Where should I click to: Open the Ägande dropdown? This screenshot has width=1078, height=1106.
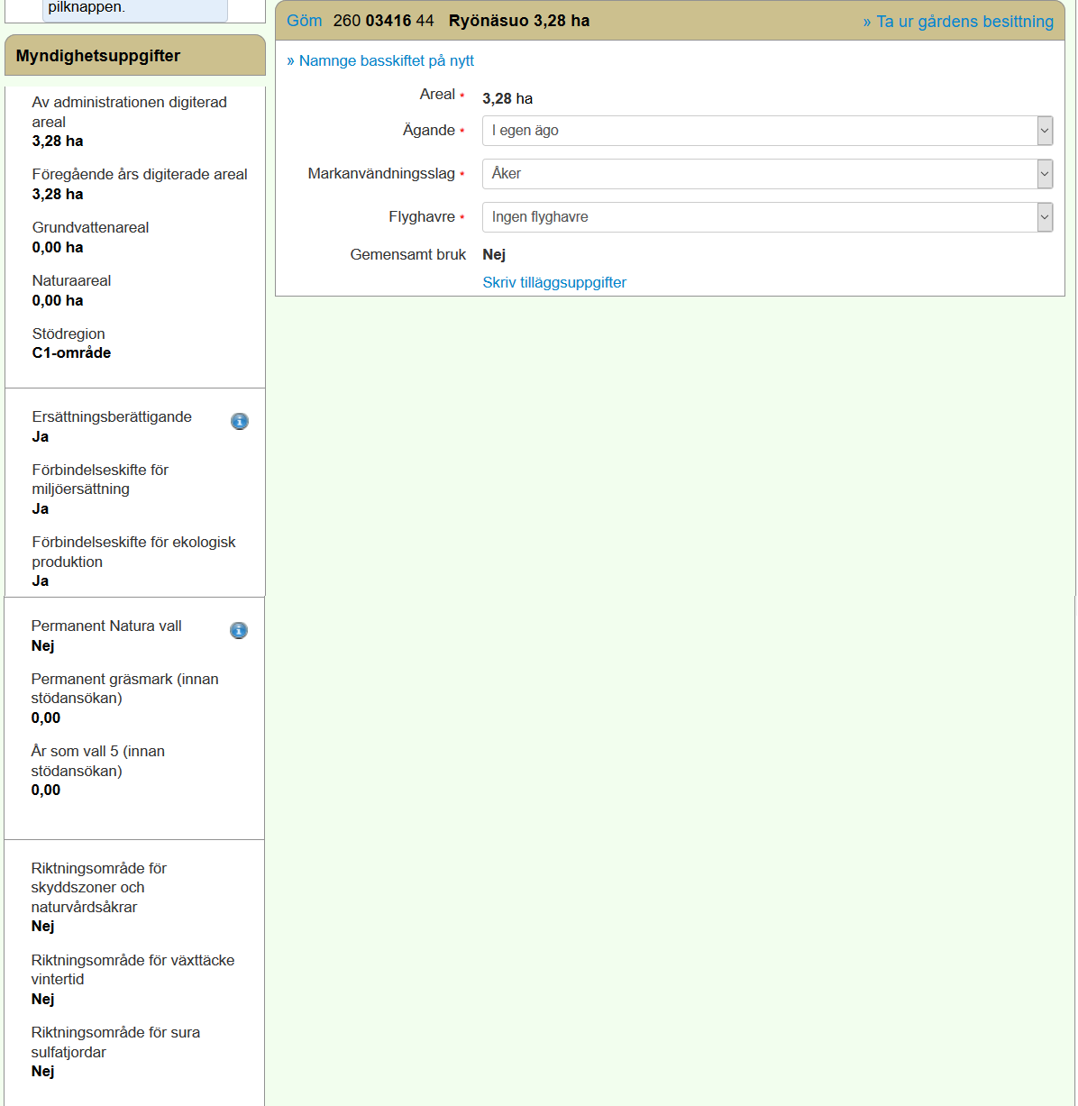767,131
